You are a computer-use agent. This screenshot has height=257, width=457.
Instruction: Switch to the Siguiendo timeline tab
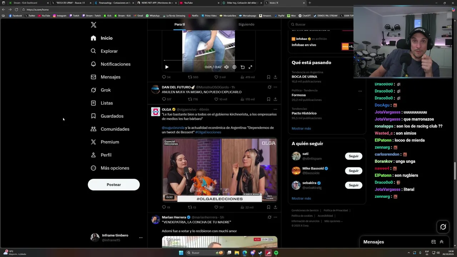point(246,24)
